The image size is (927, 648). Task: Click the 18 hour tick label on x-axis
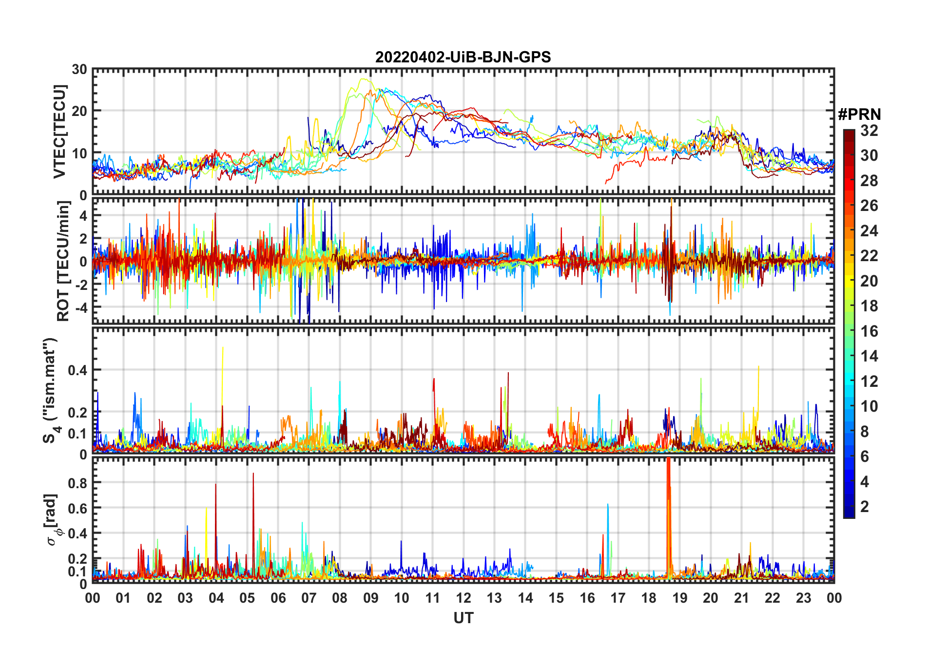click(649, 598)
